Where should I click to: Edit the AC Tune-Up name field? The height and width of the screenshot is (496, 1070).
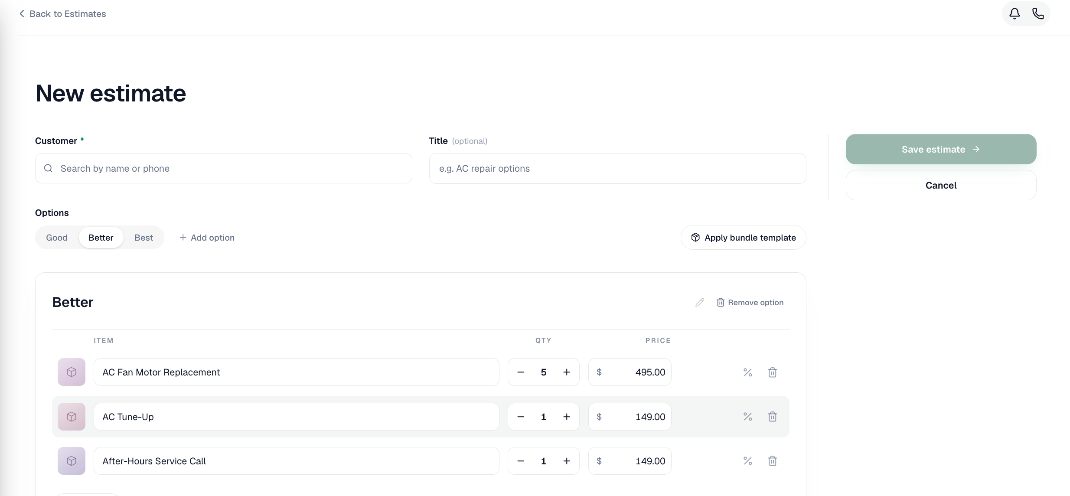click(x=296, y=417)
